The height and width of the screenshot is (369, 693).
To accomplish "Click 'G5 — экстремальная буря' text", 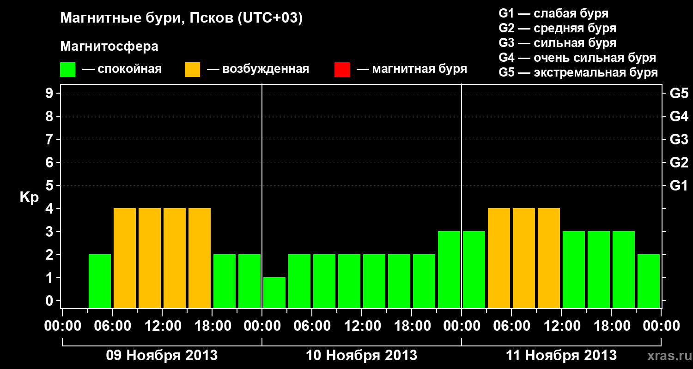I will (x=578, y=72).
